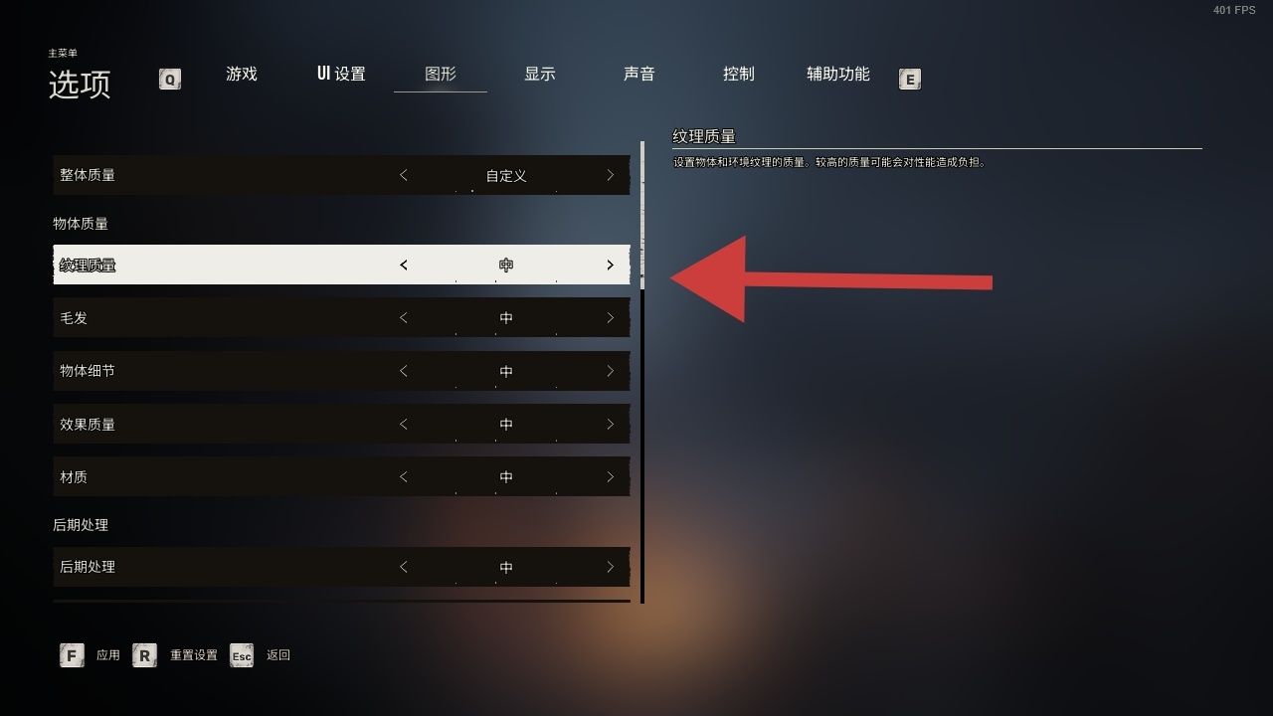Click 重置设置 button label
The image size is (1273, 716).
[x=194, y=655]
